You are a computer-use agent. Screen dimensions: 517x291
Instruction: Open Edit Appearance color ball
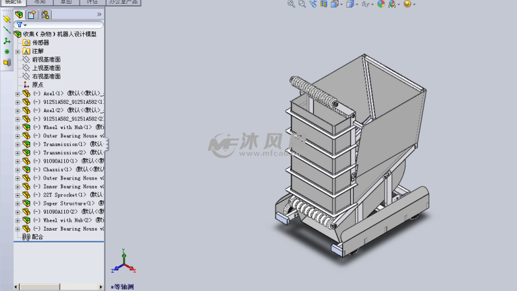pos(381,4)
